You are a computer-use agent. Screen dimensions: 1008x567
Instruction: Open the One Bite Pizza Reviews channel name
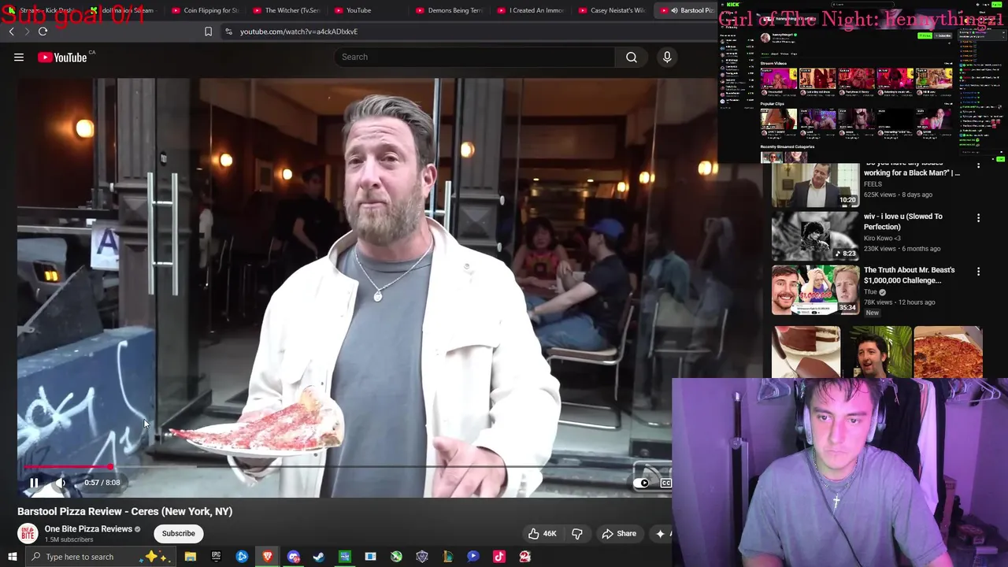[x=88, y=529]
